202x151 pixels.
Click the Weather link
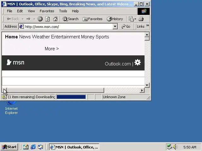click(x=41, y=37)
